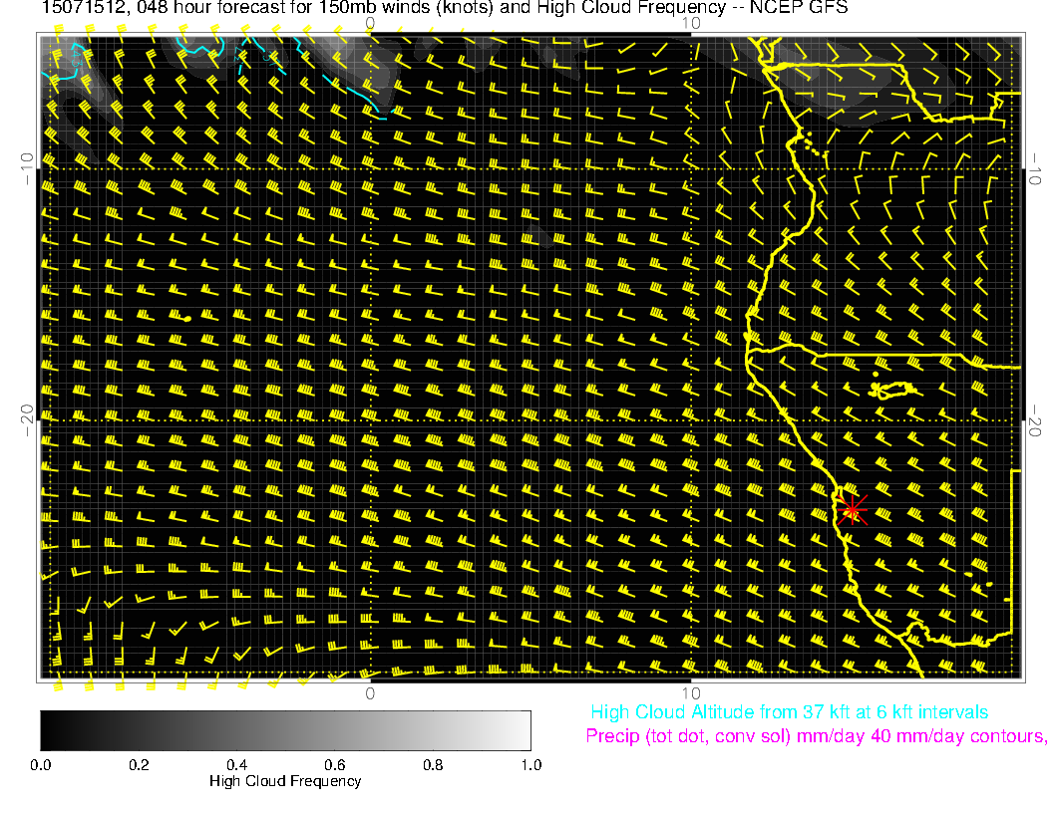1053x813 pixels.
Task: Click the small yellow island dot in the ocean
Action: (187, 318)
